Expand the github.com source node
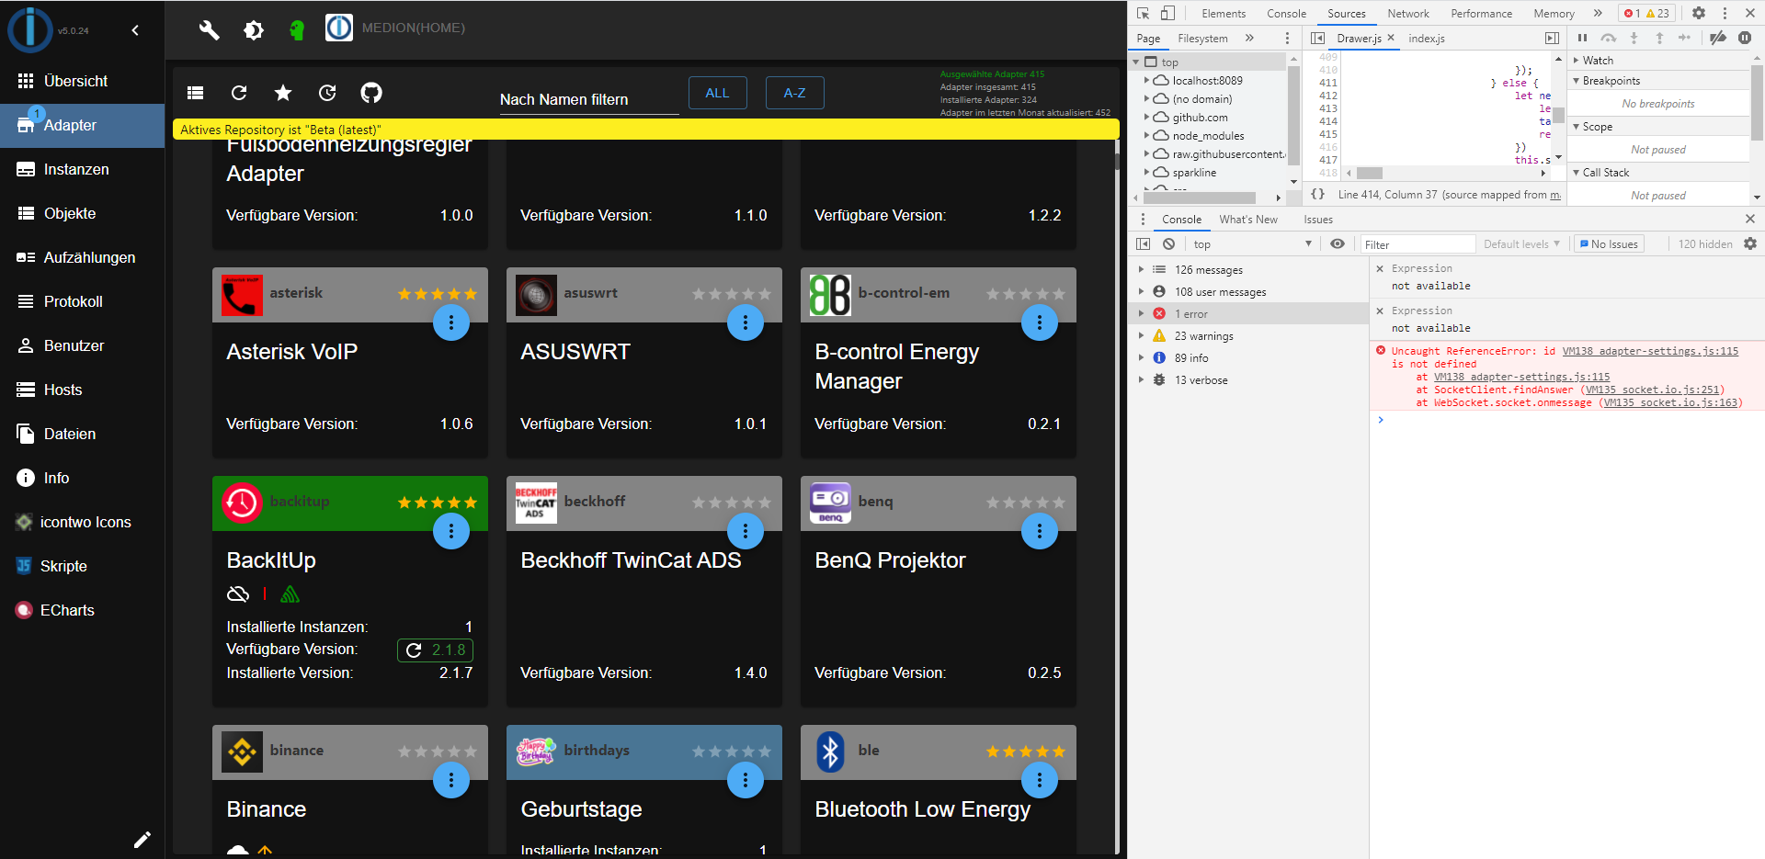1765x859 pixels. coord(1146,117)
